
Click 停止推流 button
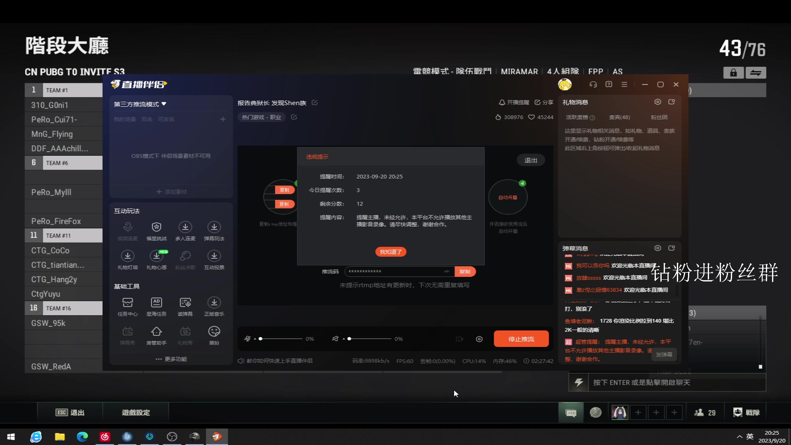point(521,339)
